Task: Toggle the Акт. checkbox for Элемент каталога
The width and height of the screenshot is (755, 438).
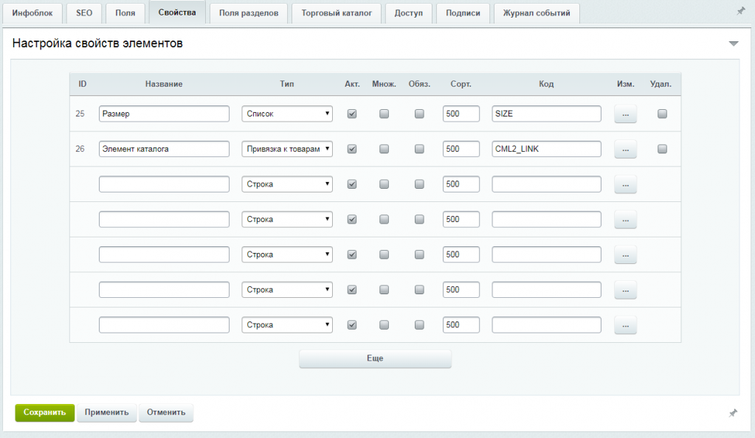Action: (352, 149)
